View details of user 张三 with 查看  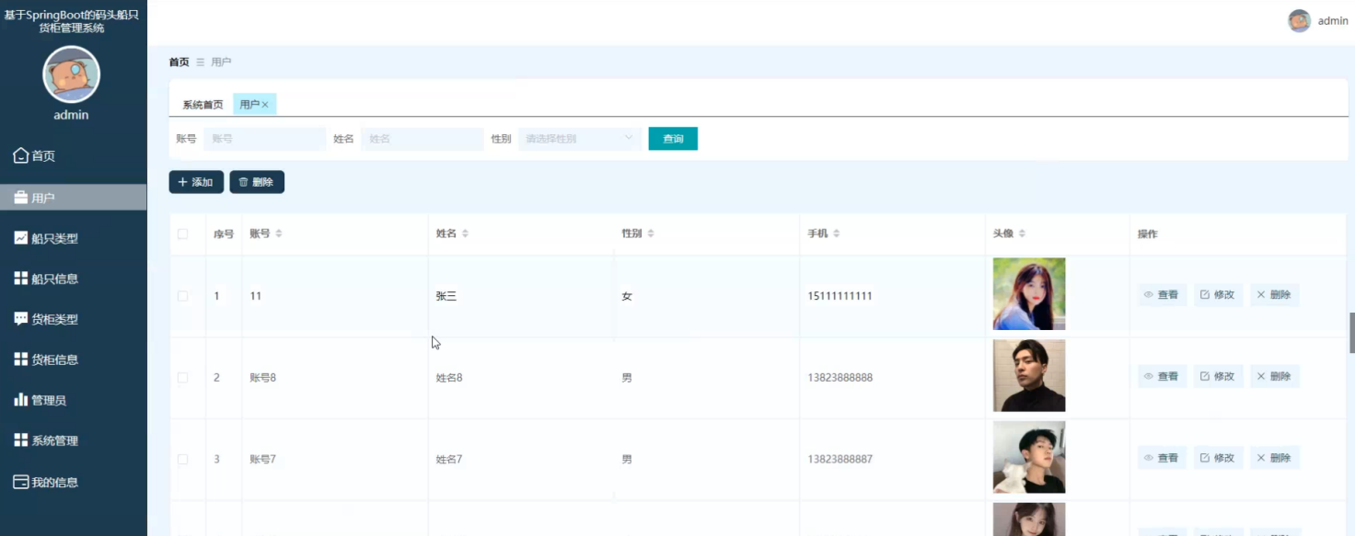[x=1162, y=295]
